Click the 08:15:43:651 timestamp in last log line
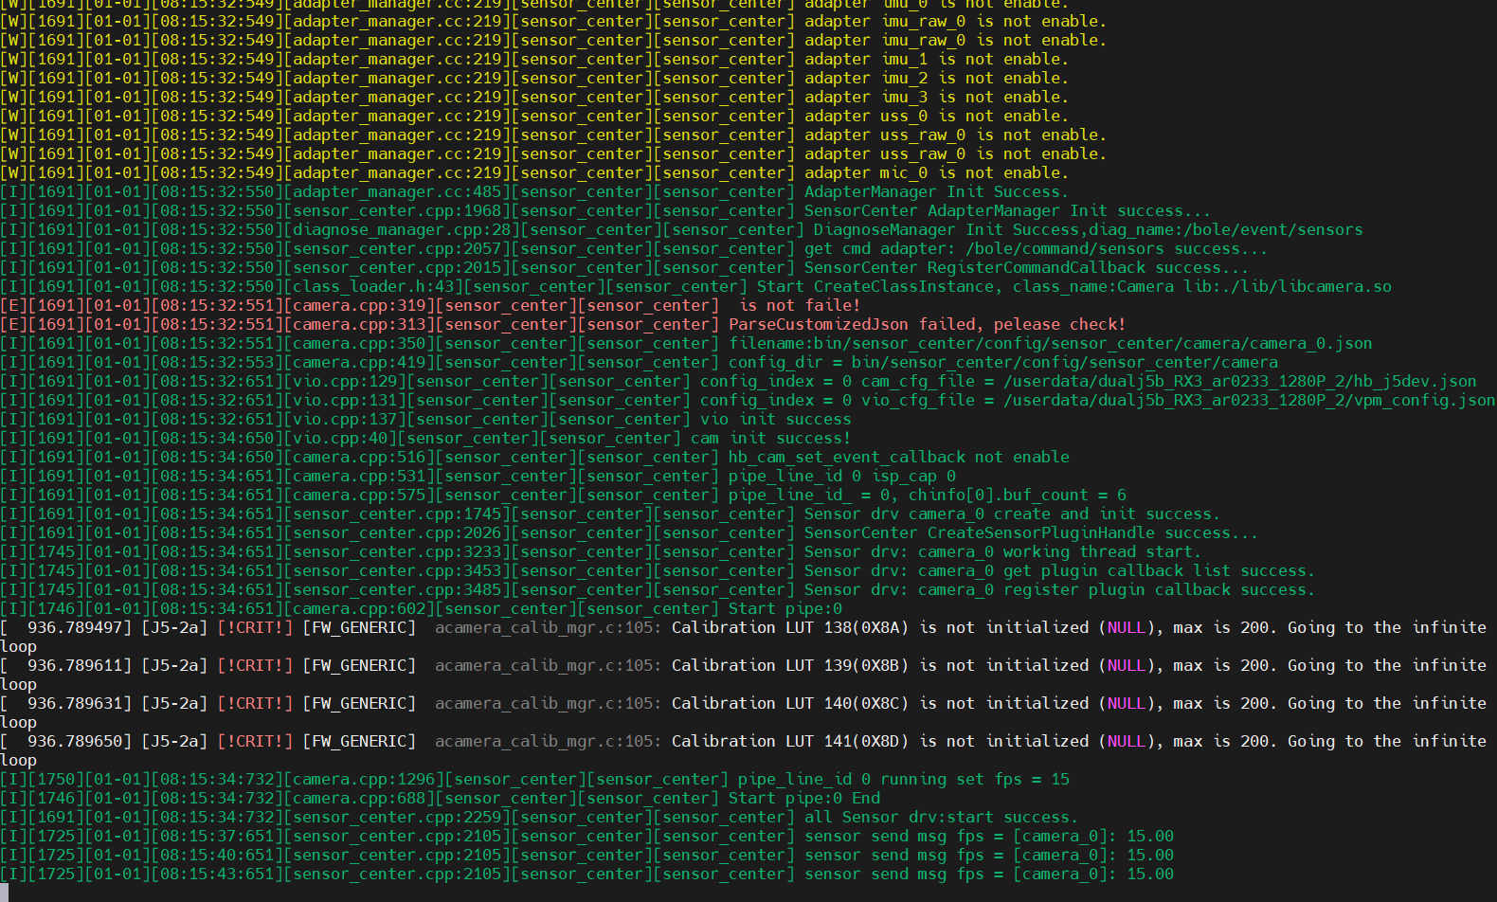The width and height of the screenshot is (1497, 902). coord(217,874)
